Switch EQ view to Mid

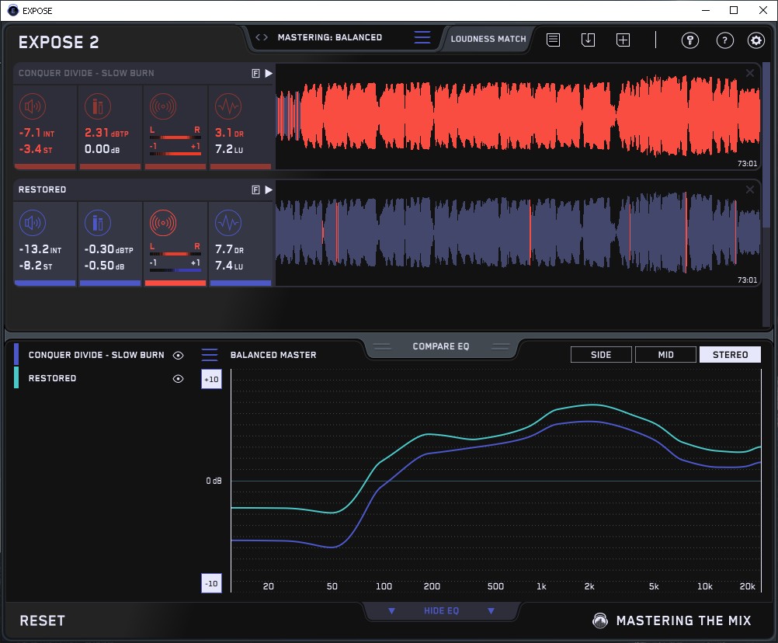[665, 355]
